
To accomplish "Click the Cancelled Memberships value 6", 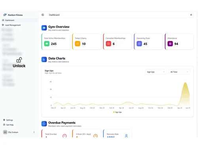I will pos(114,44).
